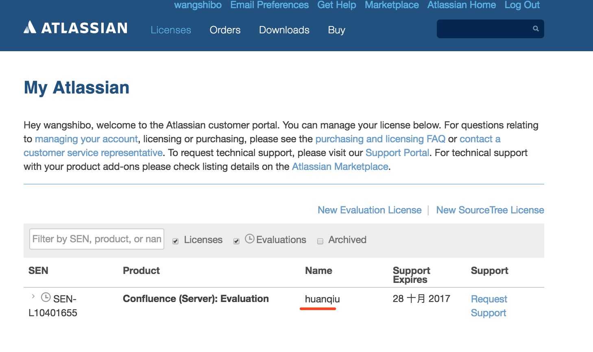Click the Atlassian logo
This screenshot has height=352, width=593.
(76, 28)
